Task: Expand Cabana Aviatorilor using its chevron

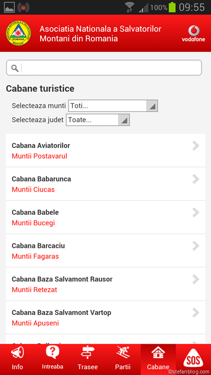Action: click(x=196, y=146)
